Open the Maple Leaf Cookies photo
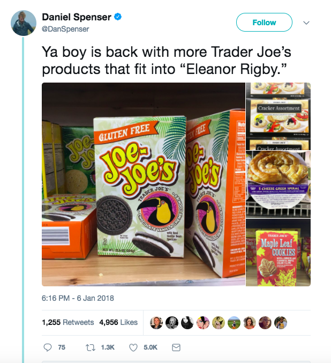 click(x=279, y=253)
